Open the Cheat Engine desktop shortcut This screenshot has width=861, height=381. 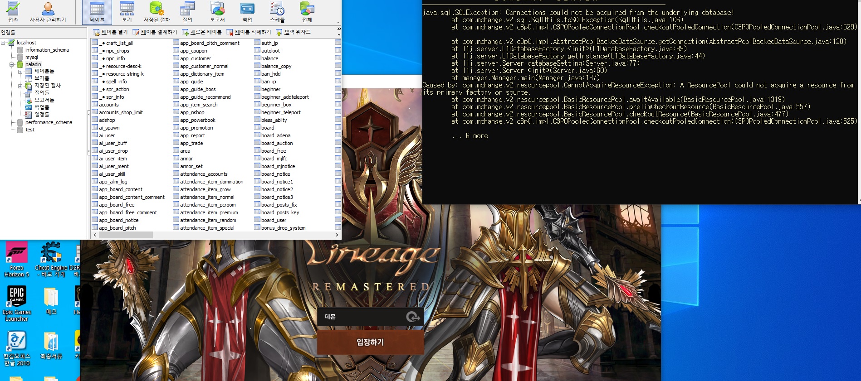51,259
